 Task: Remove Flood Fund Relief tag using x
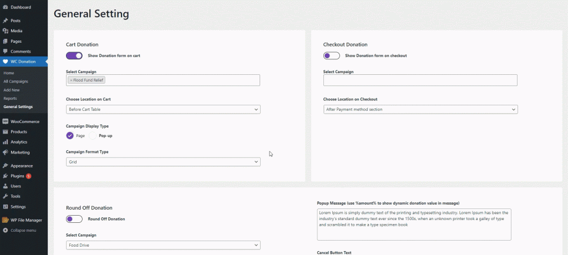pyautogui.click(x=71, y=80)
